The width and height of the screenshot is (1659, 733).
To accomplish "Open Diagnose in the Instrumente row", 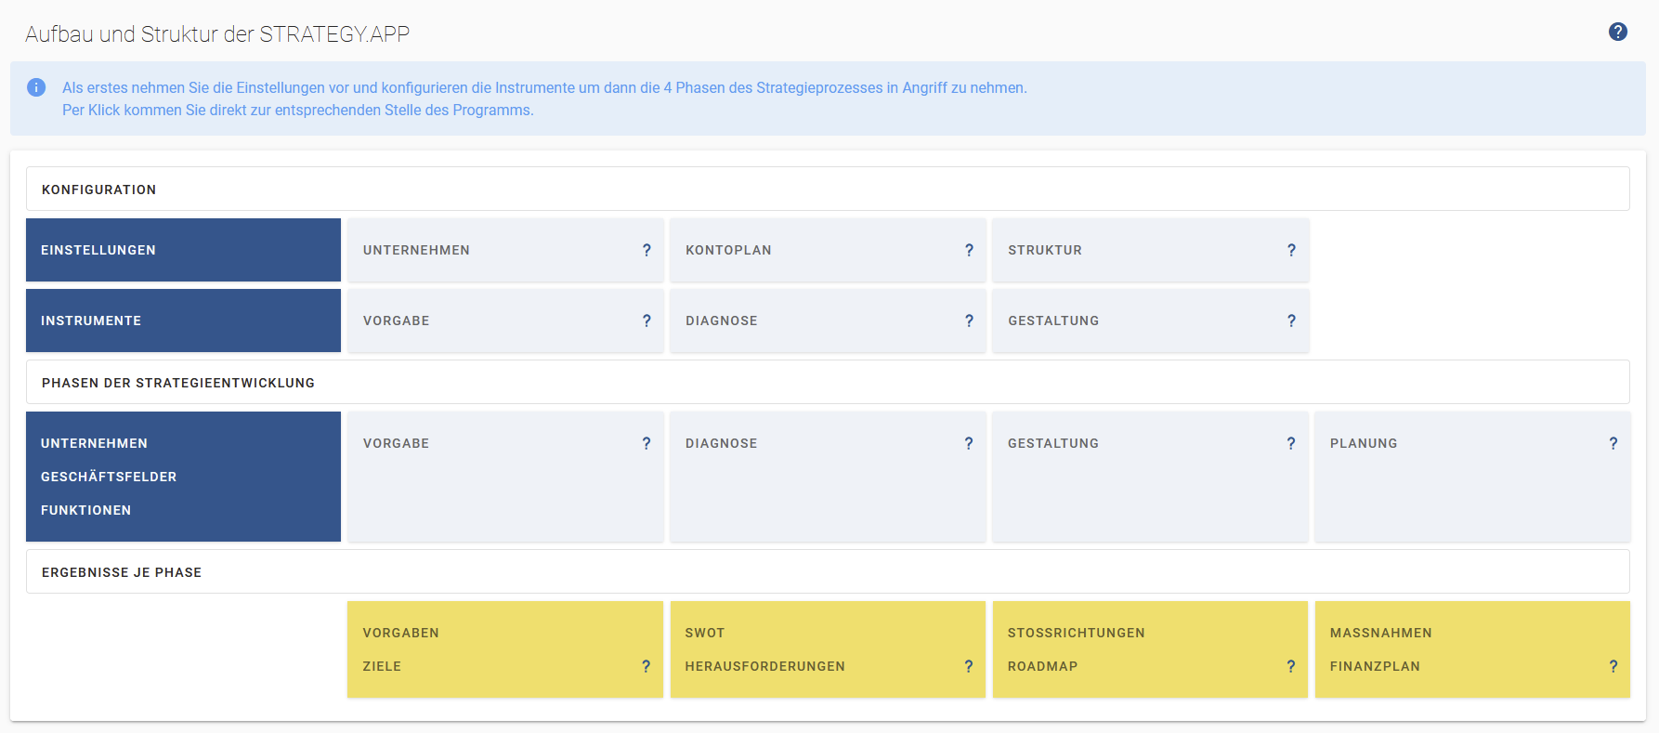I will (x=828, y=321).
